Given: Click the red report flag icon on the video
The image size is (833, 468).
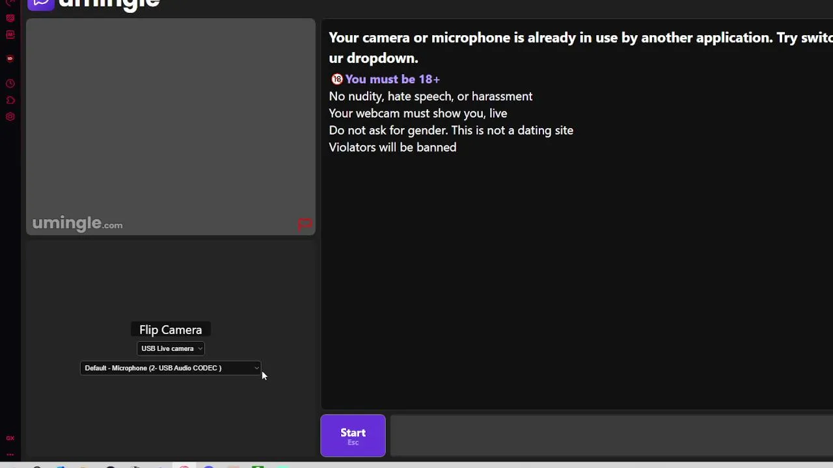Looking at the screenshot, I should pyautogui.click(x=305, y=225).
